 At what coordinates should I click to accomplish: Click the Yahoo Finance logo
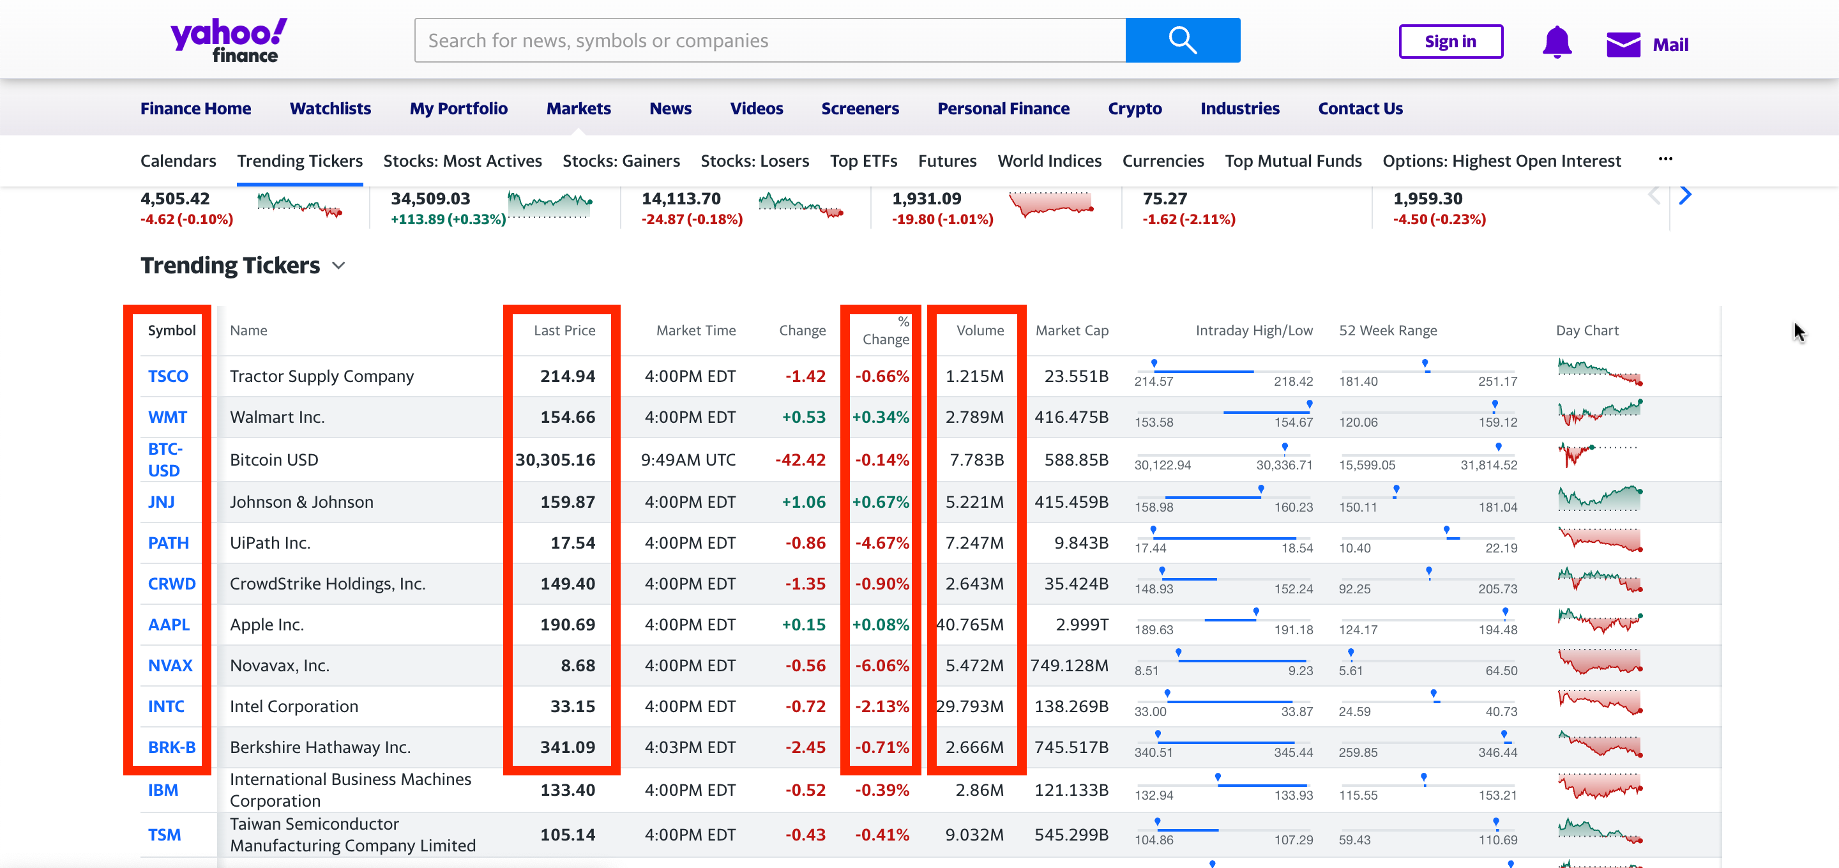229,40
